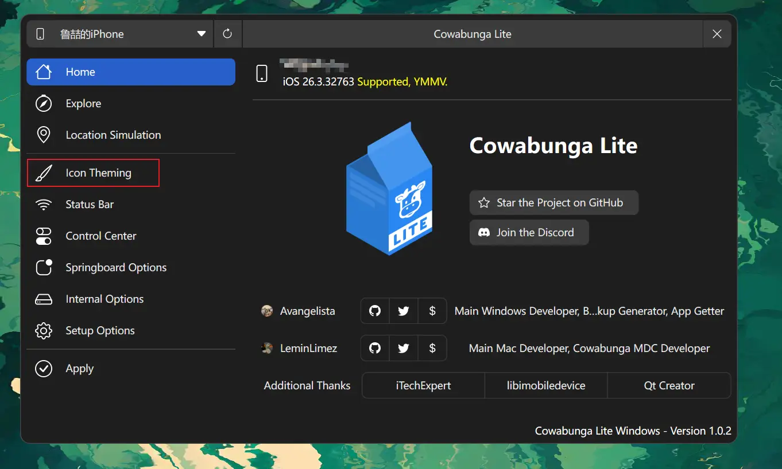Open LeminLimez's GitHub profile icon

pyautogui.click(x=375, y=349)
